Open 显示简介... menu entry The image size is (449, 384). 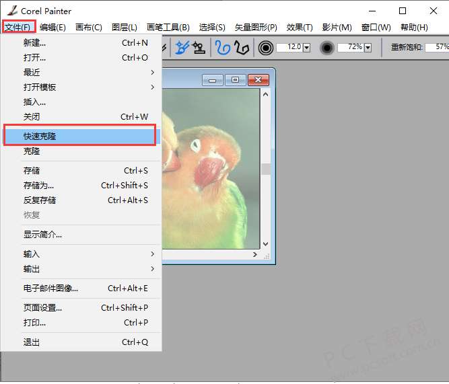[81, 235]
